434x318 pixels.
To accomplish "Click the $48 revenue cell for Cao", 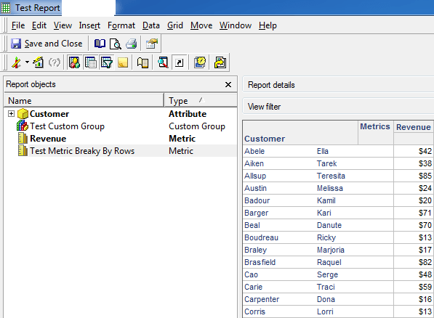I will pos(414,274).
